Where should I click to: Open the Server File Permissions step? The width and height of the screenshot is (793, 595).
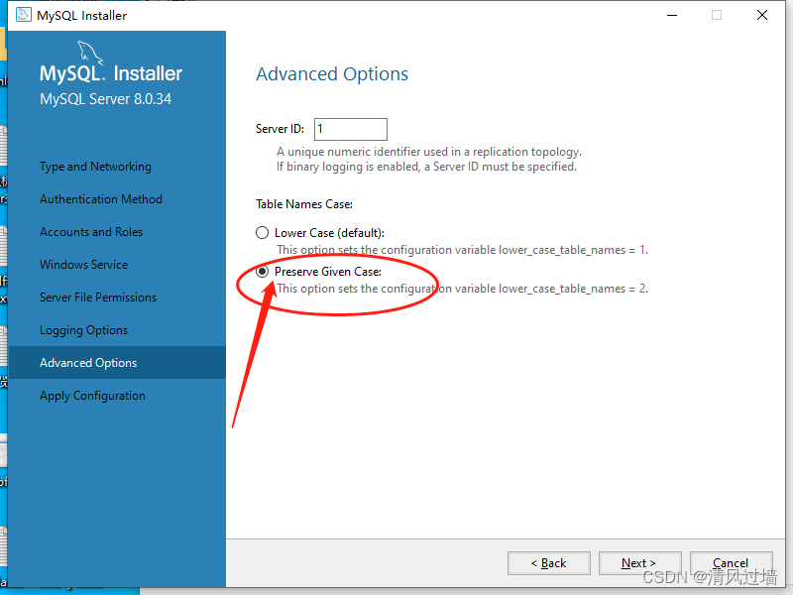[98, 297]
